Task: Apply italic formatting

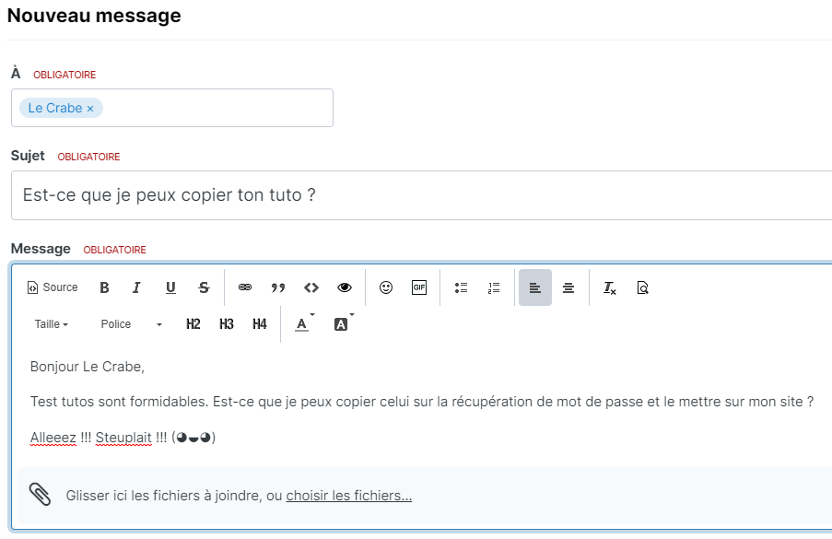Action: 136,287
